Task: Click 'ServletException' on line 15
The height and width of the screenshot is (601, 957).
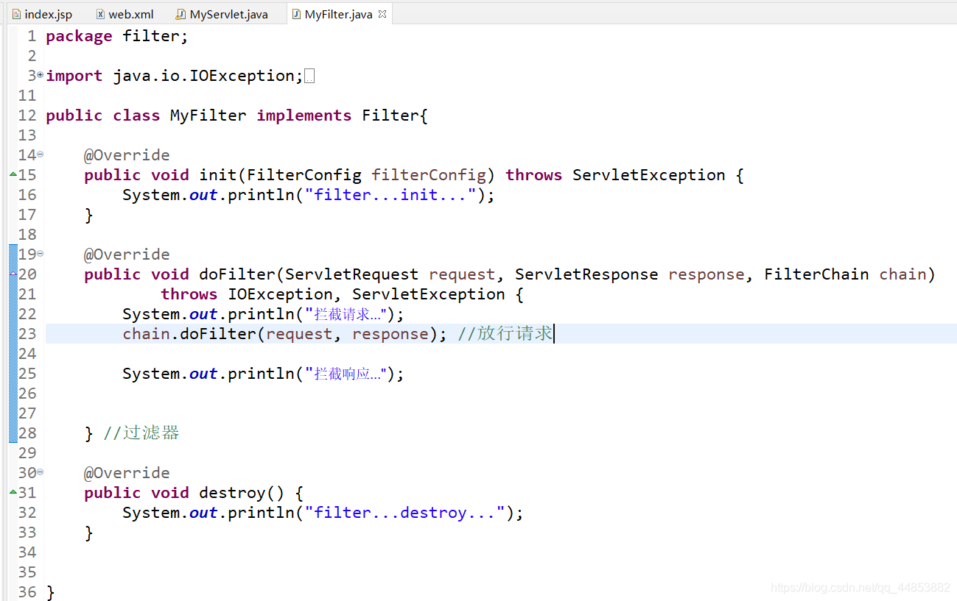Action: 649,175
